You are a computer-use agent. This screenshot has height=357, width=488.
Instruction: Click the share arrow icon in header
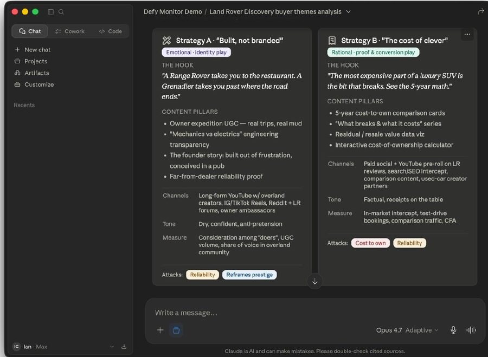click(x=481, y=11)
